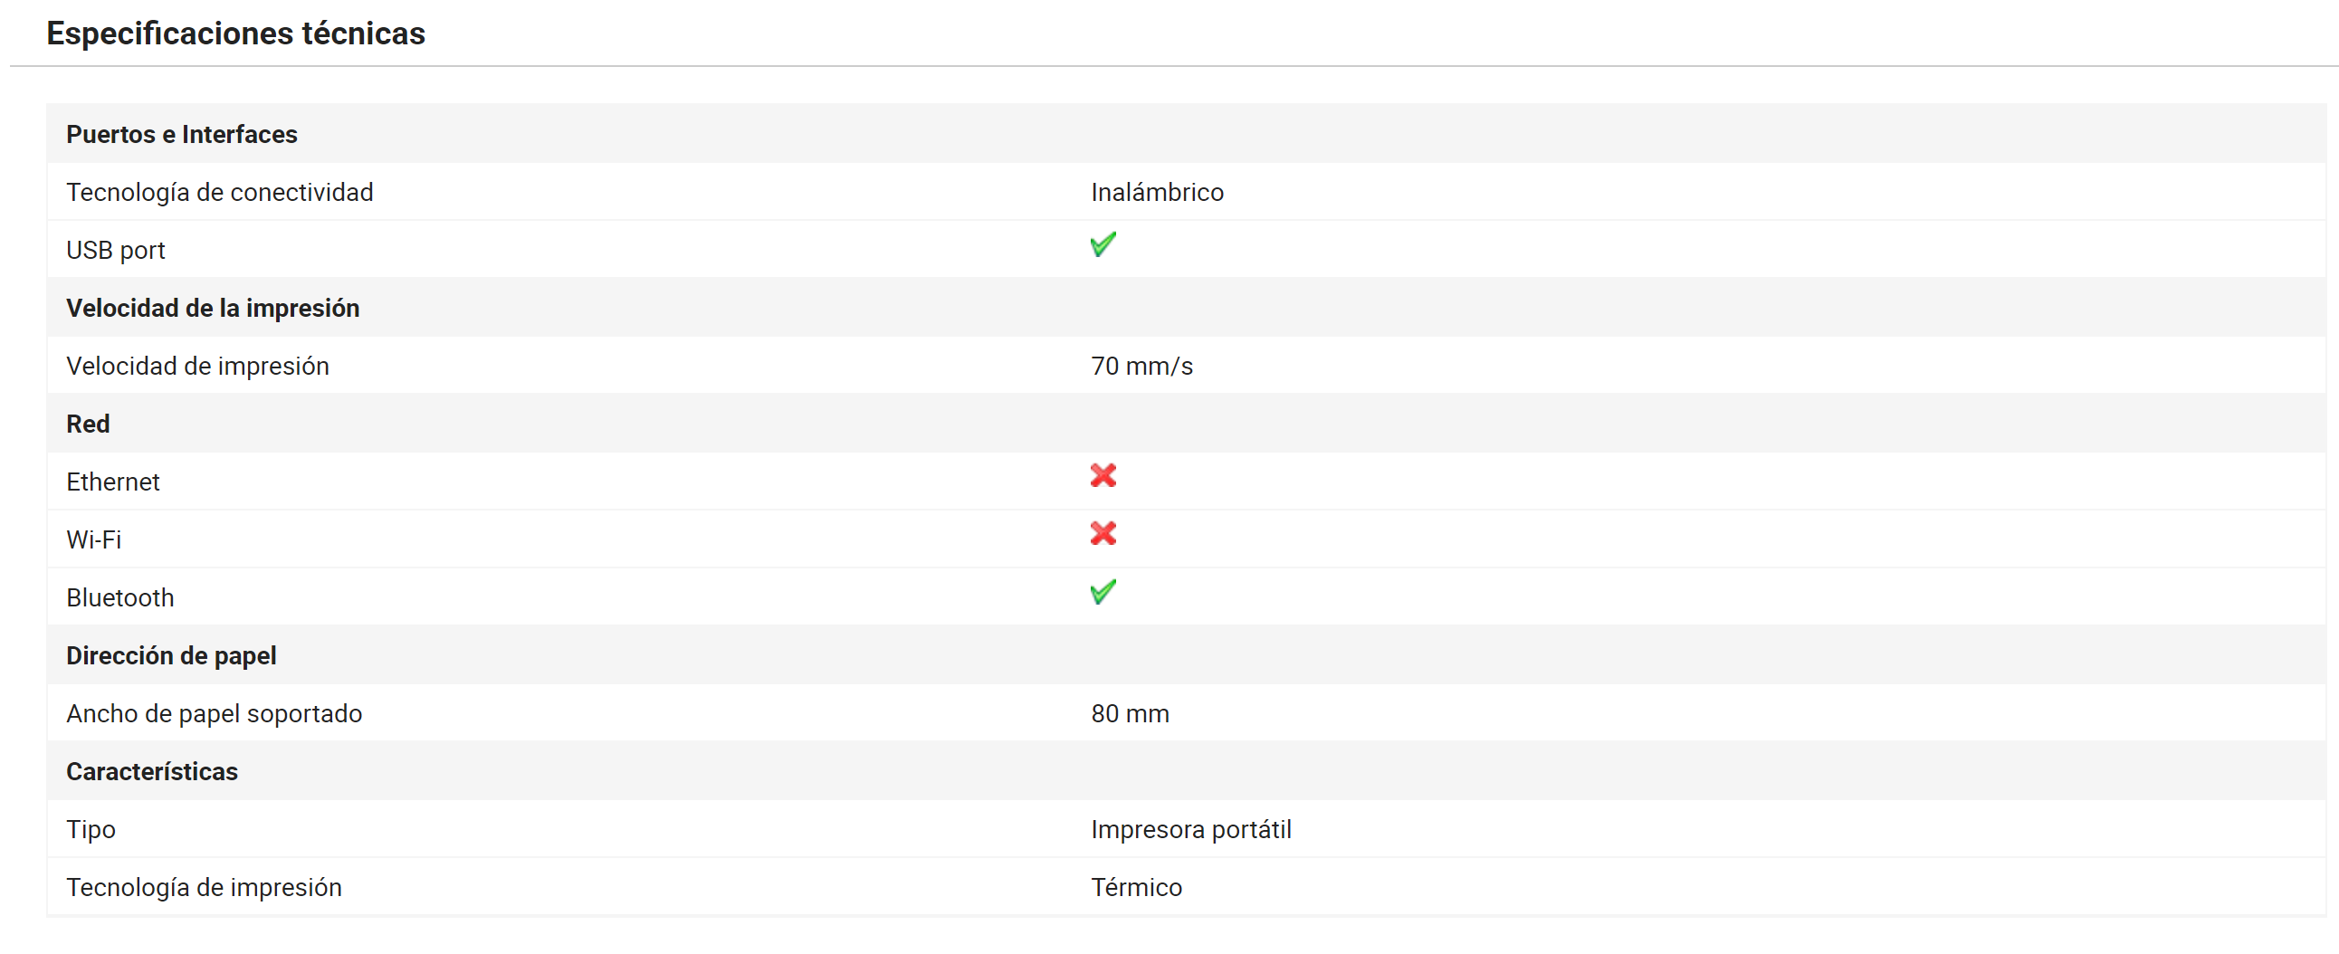Click the Inalámbrico value
Screen dimensions: 2339x954
click(x=1157, y=193)
